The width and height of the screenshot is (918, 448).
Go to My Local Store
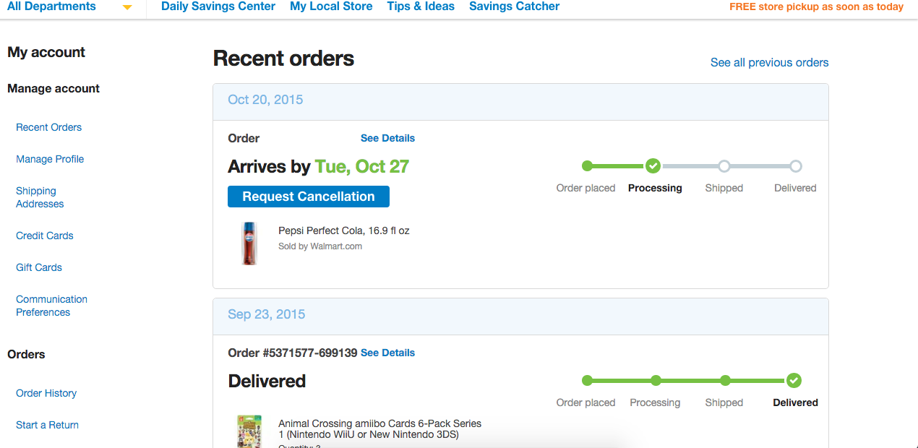(x=331, y=7)
